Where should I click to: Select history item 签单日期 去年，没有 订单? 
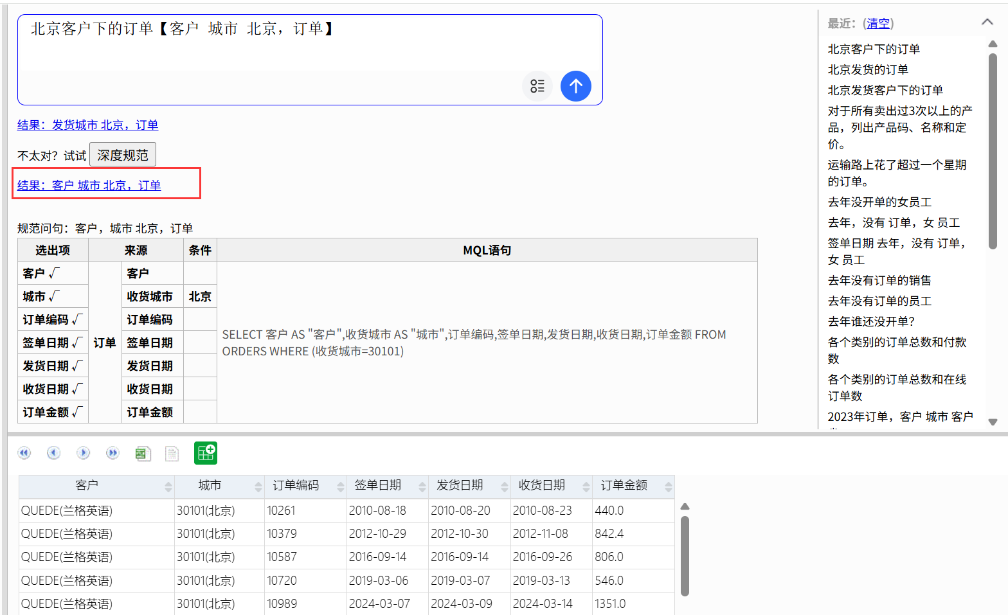[x=897, y=251]
